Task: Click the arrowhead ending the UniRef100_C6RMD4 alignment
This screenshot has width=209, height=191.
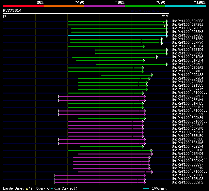Action: coord(153,154)
